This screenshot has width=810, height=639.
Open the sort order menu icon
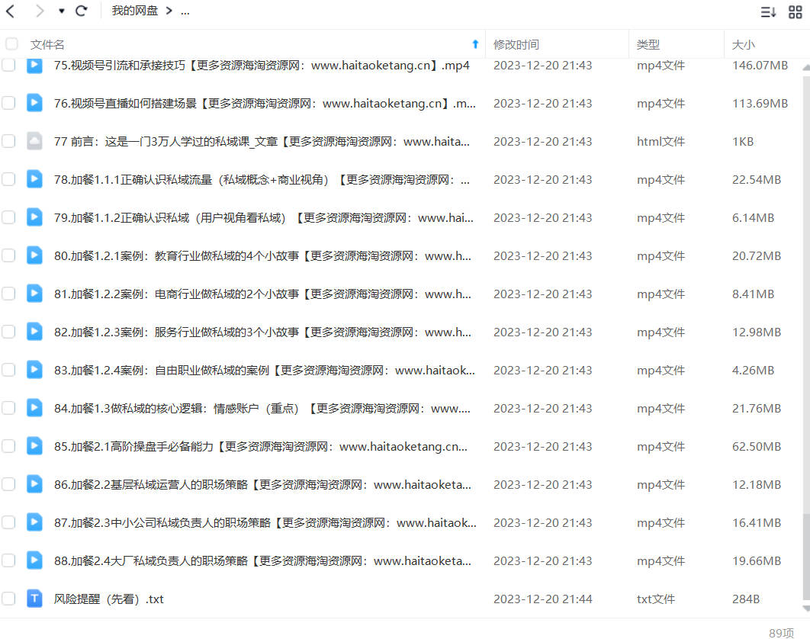pyautogui.click(x=768, y=11)
